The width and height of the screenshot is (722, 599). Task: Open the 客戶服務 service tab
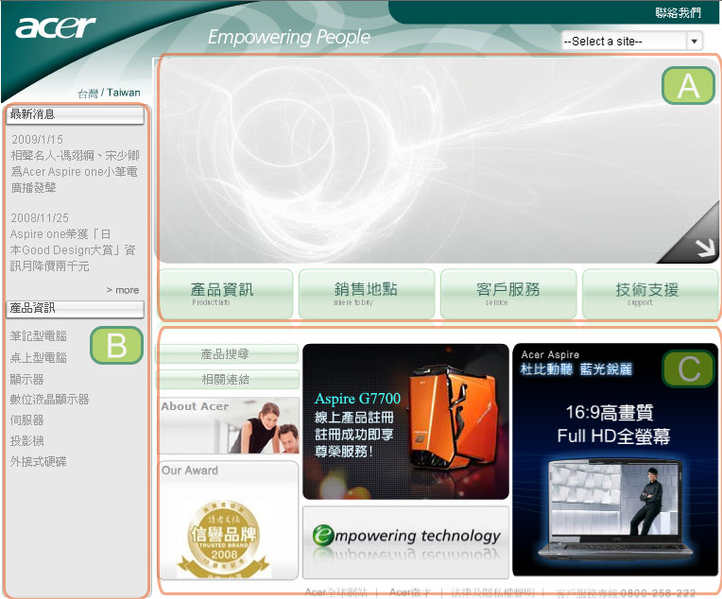[x=508, y=294]
